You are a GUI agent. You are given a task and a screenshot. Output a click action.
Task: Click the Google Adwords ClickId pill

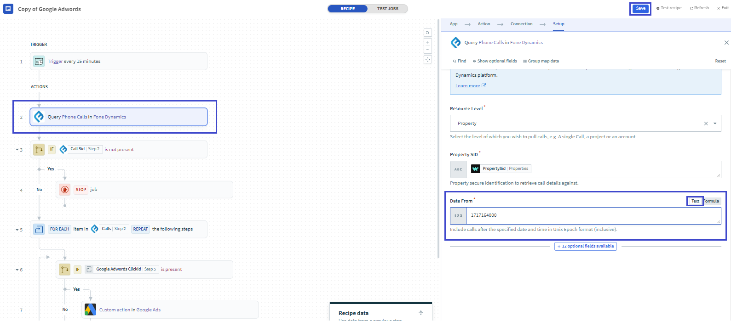[122, 269]
